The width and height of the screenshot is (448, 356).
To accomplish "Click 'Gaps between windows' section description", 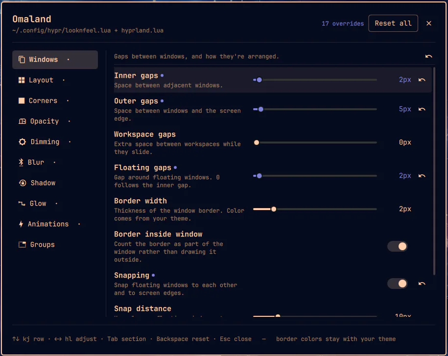I will [196, 56].
